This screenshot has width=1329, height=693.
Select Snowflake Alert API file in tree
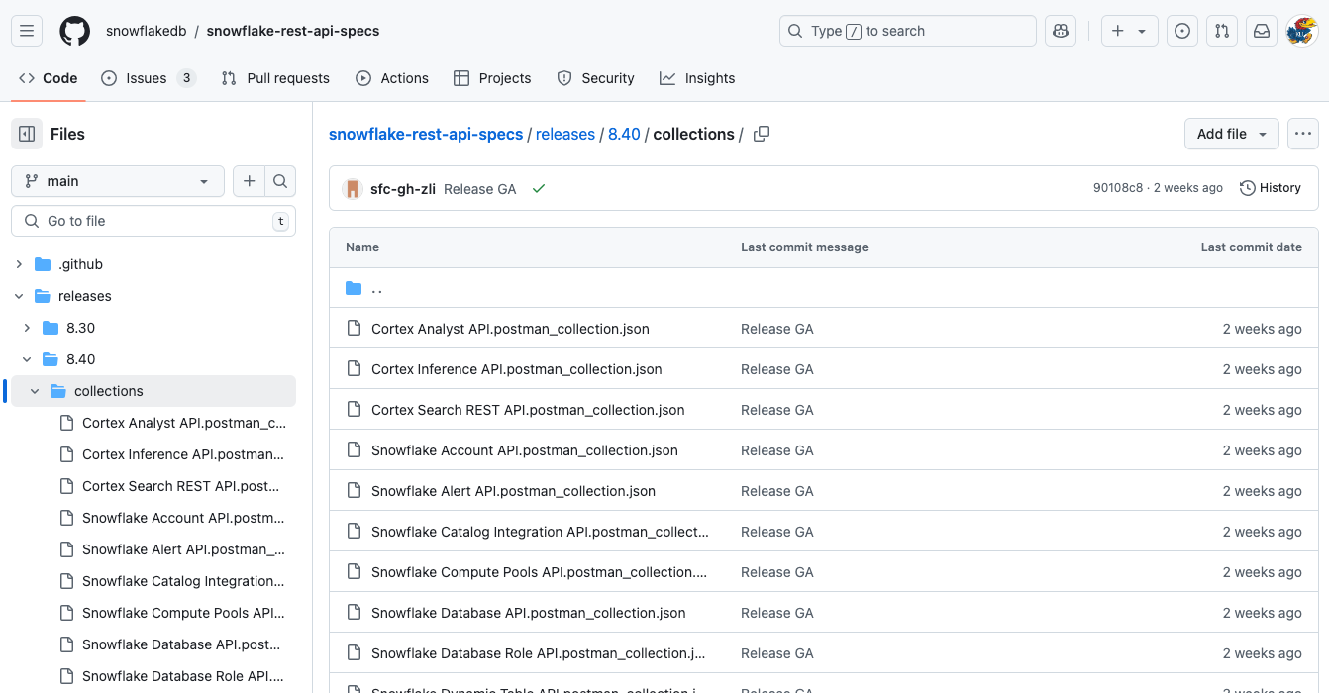(x=183, y=549)
